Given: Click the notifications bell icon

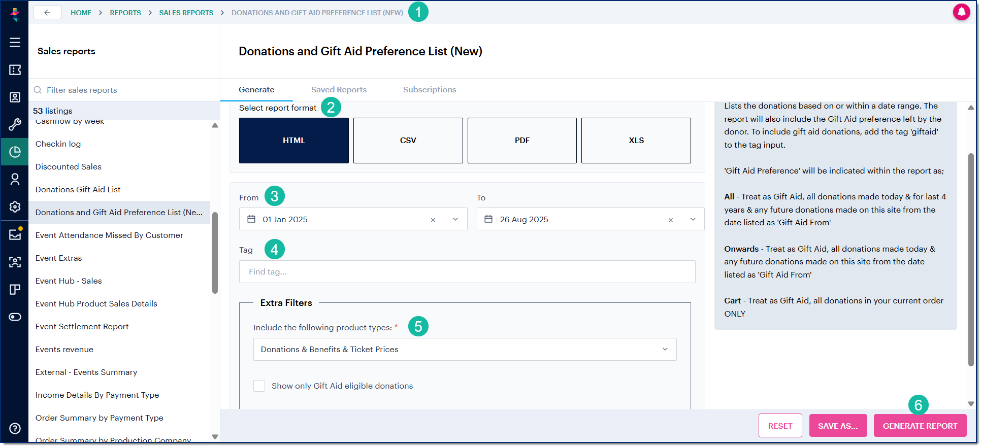Looking at the screenshot, I should 961,12.
